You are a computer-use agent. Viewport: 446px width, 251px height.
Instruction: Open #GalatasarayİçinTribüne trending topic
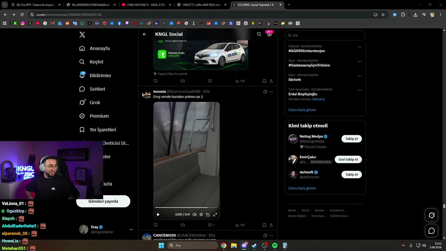tap(309, 65)
